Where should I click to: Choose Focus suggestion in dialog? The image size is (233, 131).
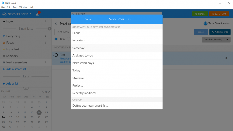click(x=116, y=33)
